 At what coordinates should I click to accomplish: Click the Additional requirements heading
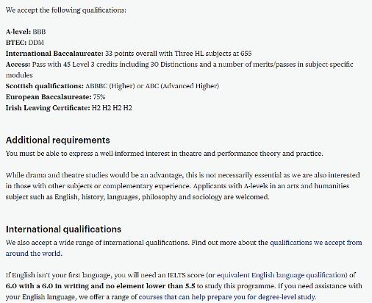point(58,140)
